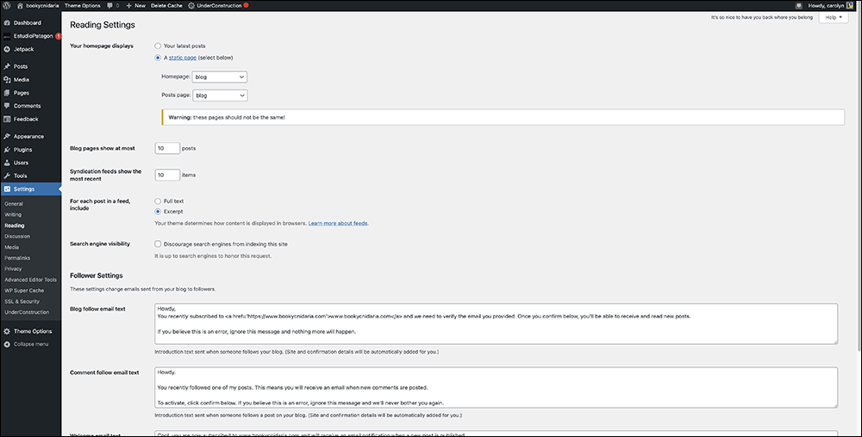The height and width of the screenshot is (437, 862).
Task: Open the Plugins sidebar icon
Action: tap(7, 149)
